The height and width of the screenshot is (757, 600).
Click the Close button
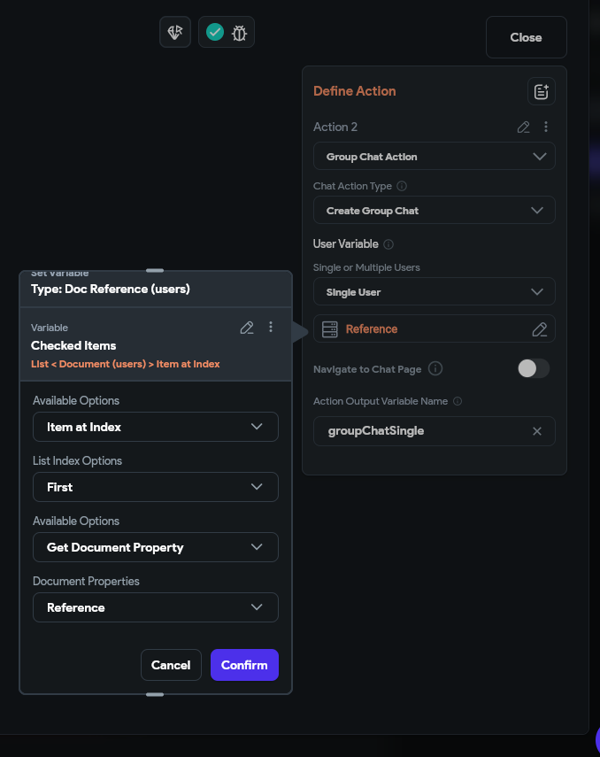(526, 37)
